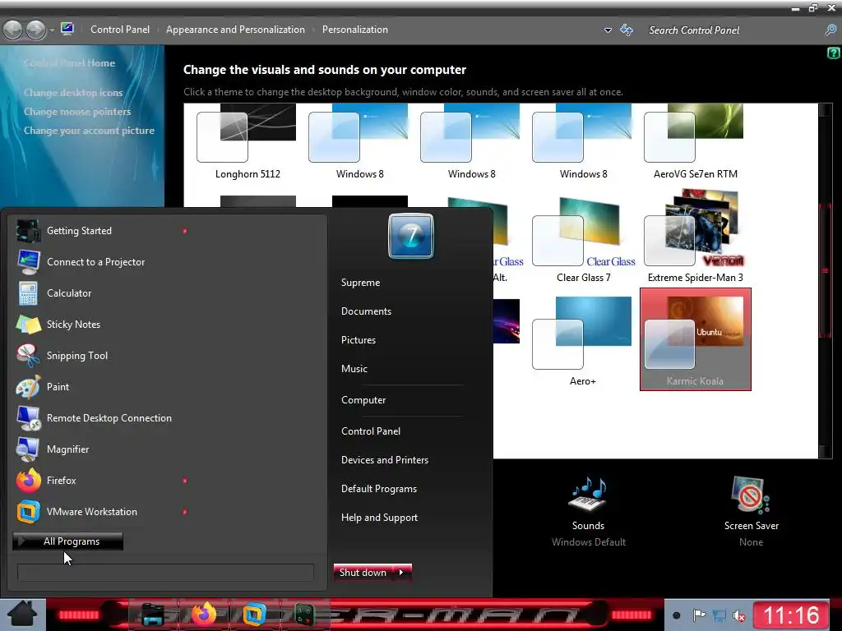Click the house-shaped Start button
This screenshot has height=631, width=842.
coord(22,615)
